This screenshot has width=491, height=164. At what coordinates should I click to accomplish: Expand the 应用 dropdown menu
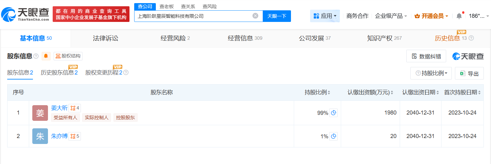tap(325, 16)
